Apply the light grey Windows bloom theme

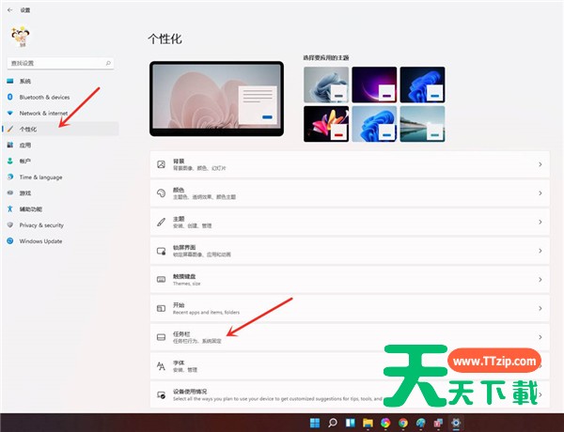pos(326,85)
